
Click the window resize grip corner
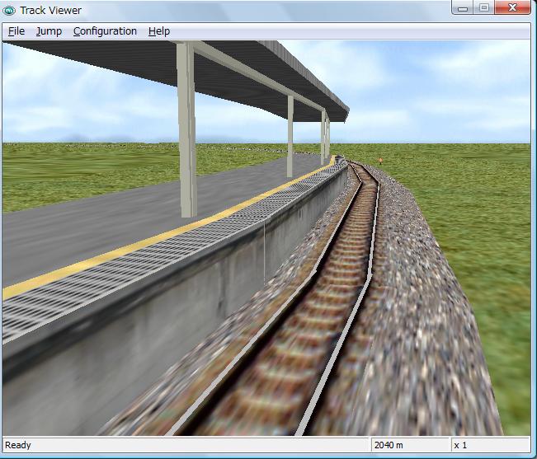(529, 451)
